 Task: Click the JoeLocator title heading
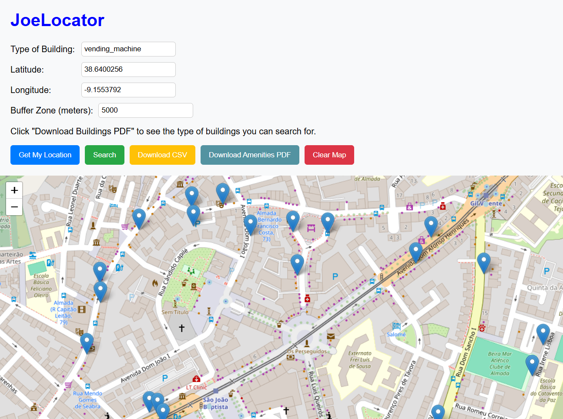[57, 20]
